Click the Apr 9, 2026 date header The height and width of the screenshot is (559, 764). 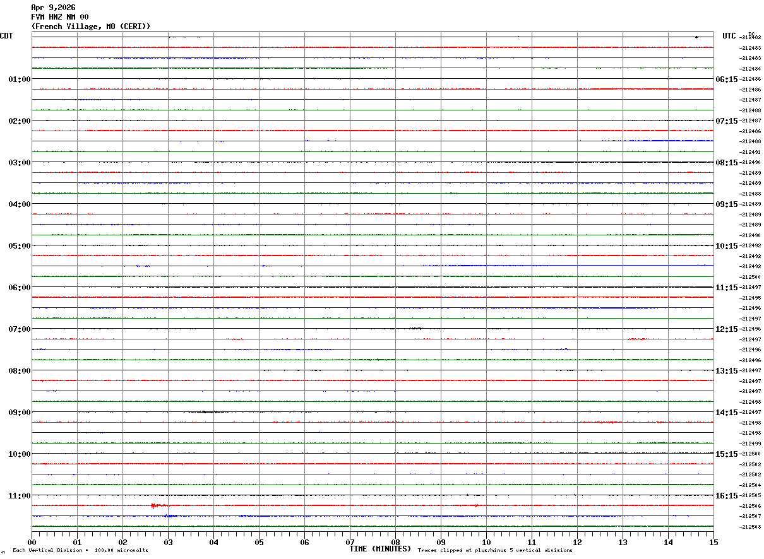click(x=53, y=8)
